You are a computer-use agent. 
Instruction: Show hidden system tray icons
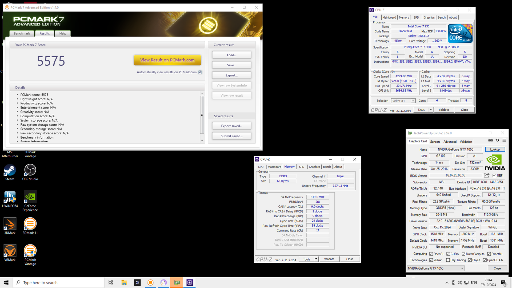click(x=447, y=283)
